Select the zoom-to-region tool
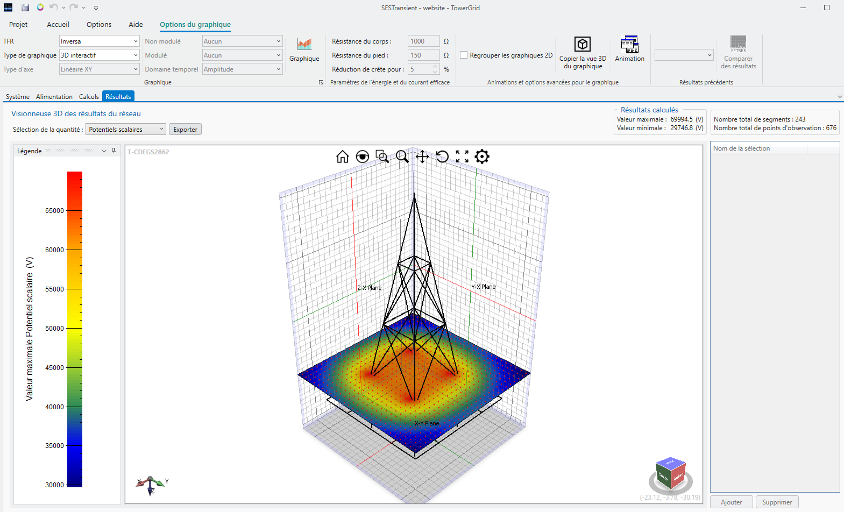This screenshot has width=844, height=512. (382, 157)
